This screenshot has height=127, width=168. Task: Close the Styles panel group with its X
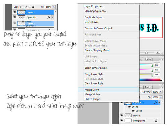pos(162,57)
